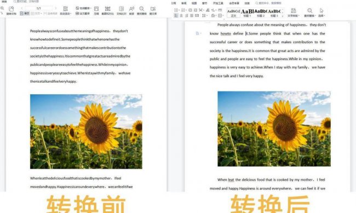This screenshot has width=356, height=213.
Task: Apply the Heading 3 style
Action: coord(274,13)
